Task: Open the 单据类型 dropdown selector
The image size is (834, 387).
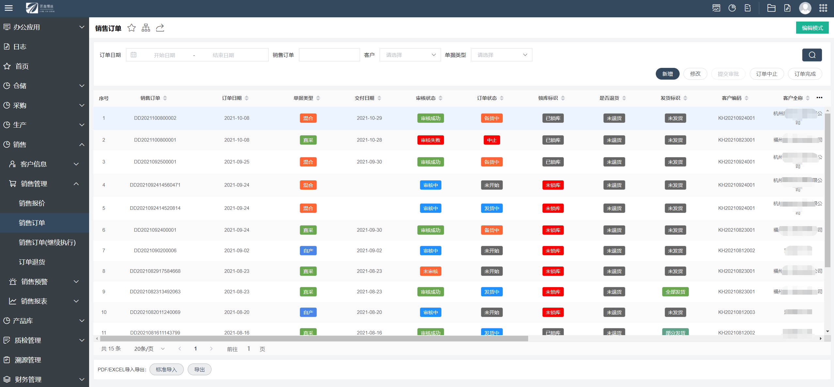Action: click(x=501, y=55)
